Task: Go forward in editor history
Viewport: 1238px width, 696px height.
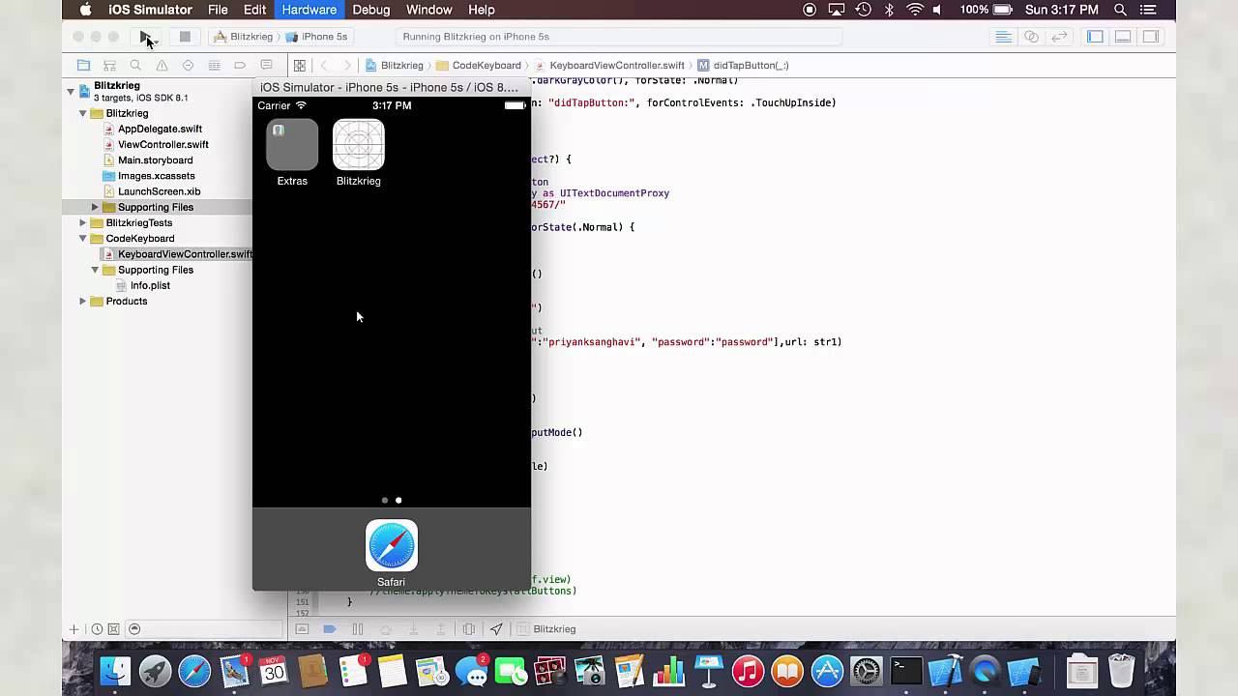Action: click(x=347, y=65)
